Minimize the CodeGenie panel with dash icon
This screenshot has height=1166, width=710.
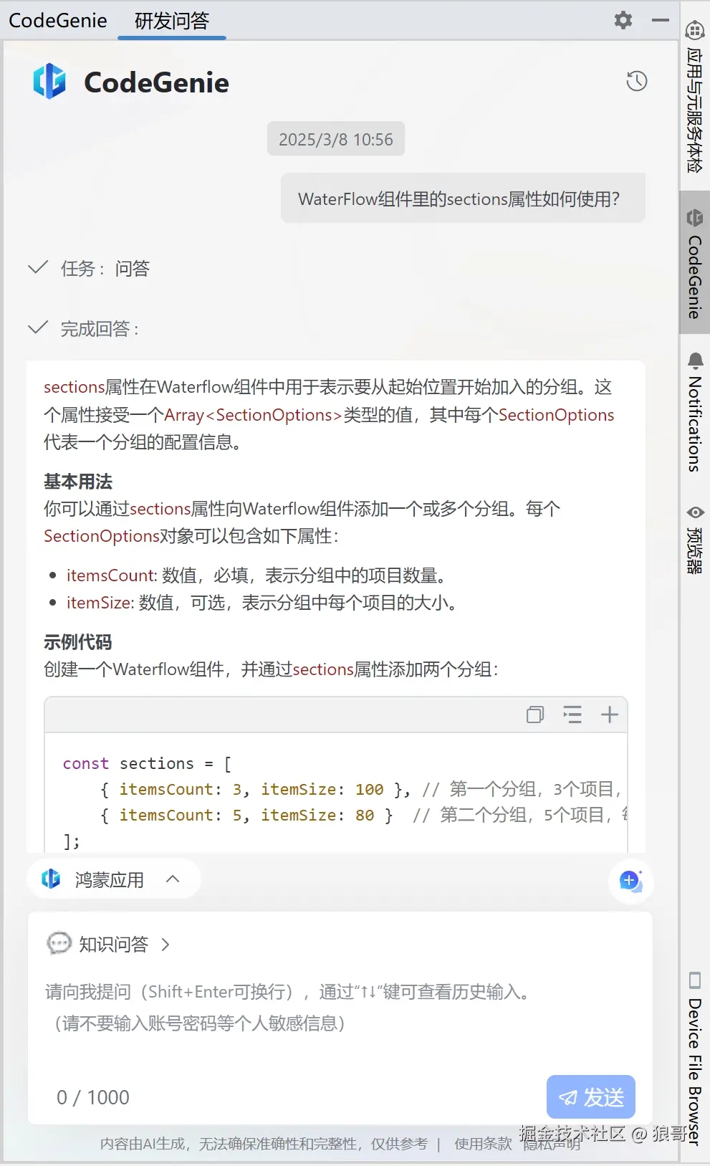coord(661,20)
